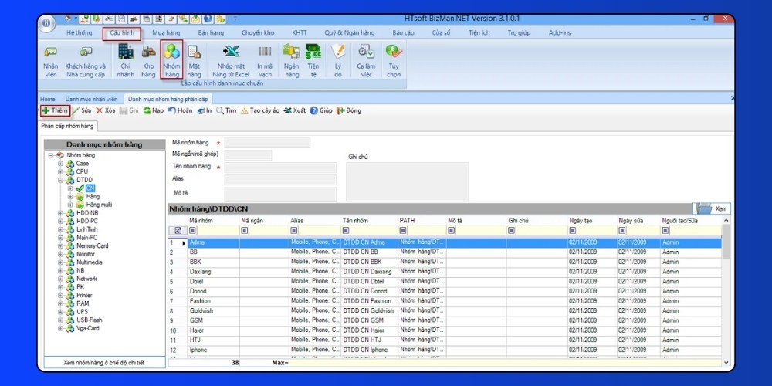Open the Mua hàng ribbon tab

pos(166,33)
